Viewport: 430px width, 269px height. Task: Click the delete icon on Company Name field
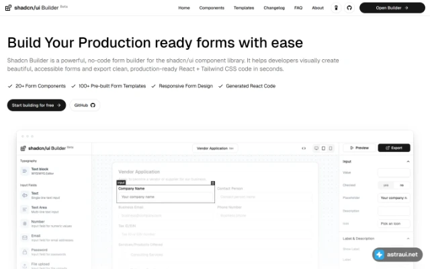(213, 183)
